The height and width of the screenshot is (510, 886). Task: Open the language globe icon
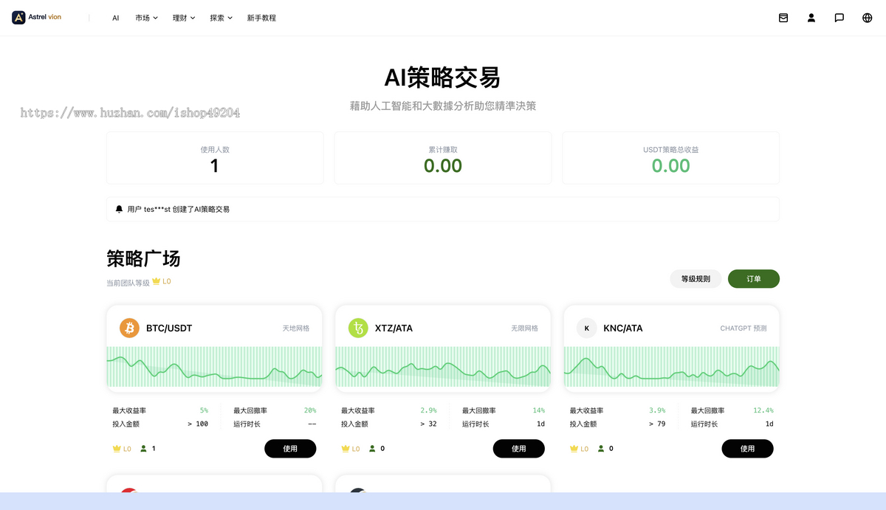click(x=868, y=18)
